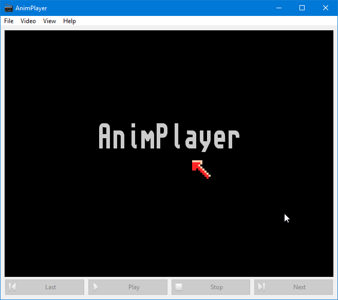The width and height of the screenshot is (338, 300).
Task: Expand the View menu
Action: (49, 21)
